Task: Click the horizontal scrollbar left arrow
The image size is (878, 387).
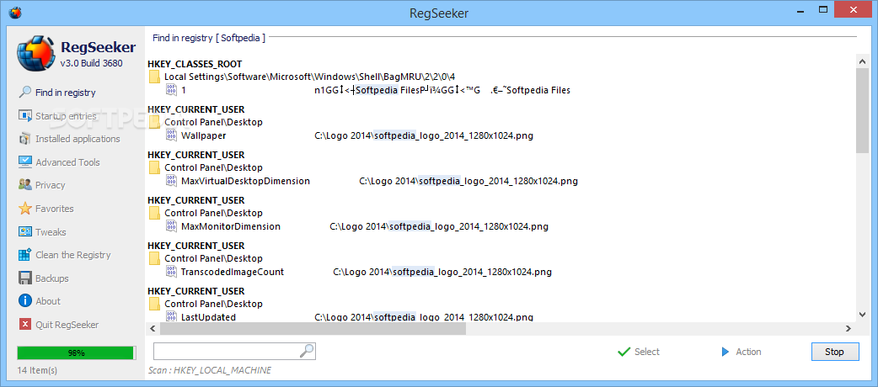Action: (152, 329)
